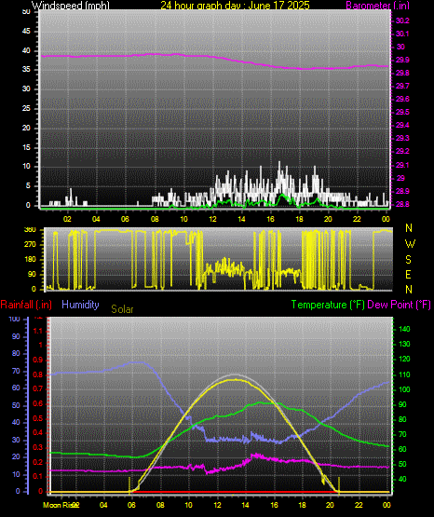Click the S compass label beside wind direction

408,260
